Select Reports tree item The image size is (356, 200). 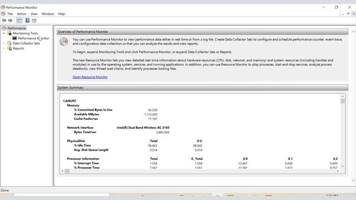coord(18,48)
